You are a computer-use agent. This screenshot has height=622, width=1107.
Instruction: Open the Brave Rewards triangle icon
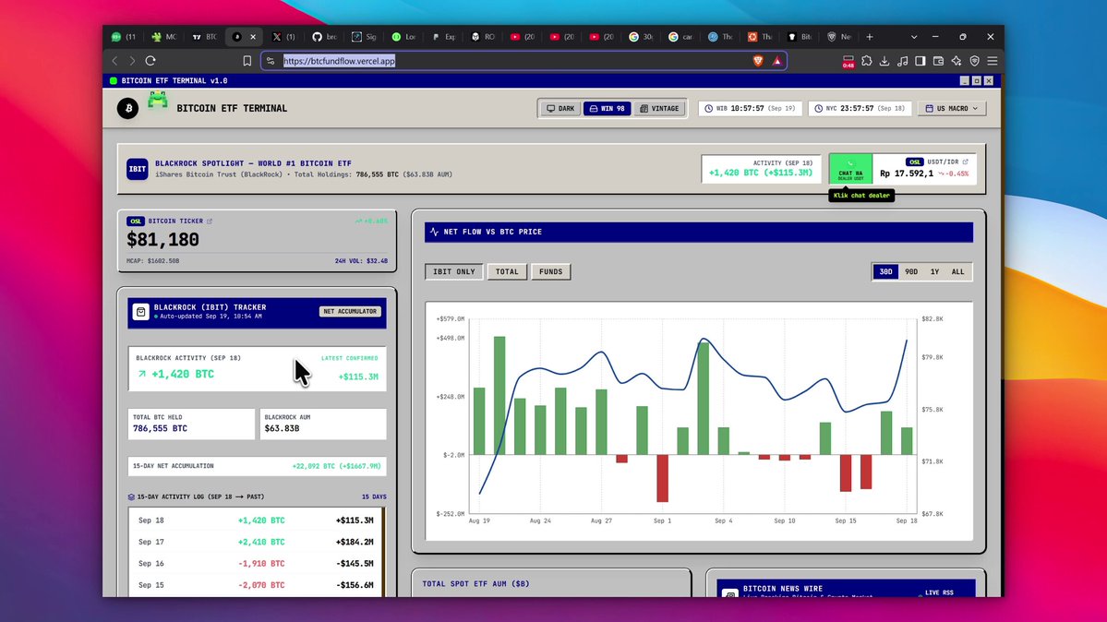pos(777,61)
